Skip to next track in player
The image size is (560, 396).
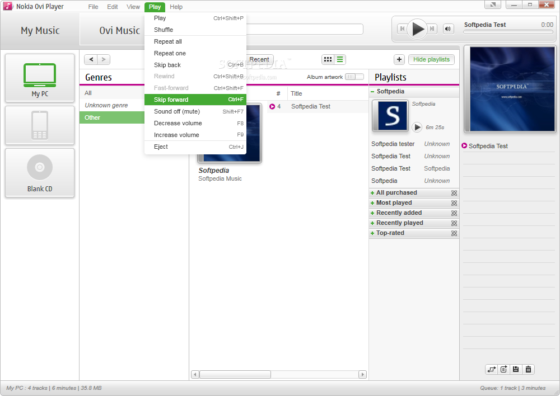pyautogui.click(x=432, y=29)
